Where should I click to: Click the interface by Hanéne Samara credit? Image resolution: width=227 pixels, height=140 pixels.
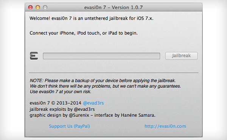coord(125,115)
